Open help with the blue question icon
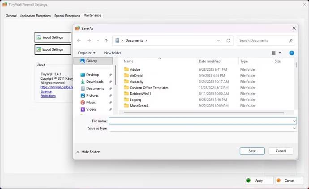 (292, 53)
